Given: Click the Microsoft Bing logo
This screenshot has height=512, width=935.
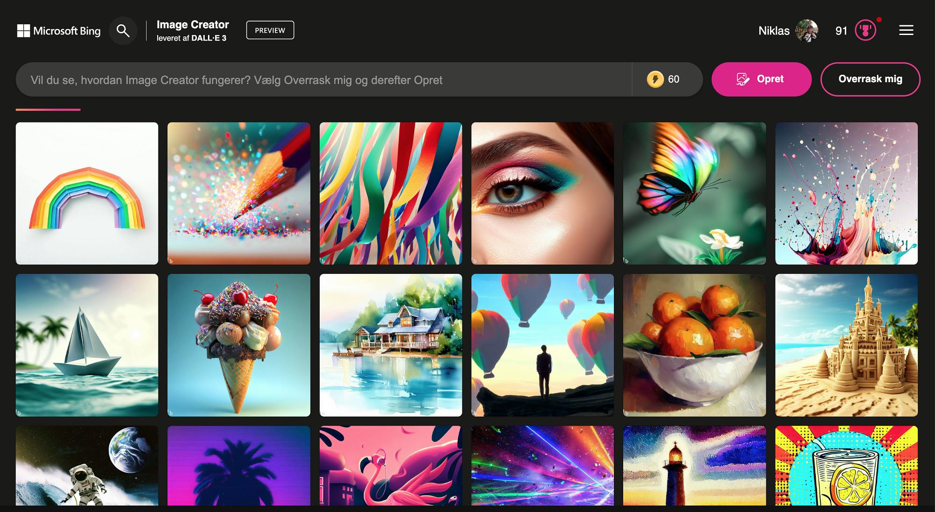Looking at the screenshot, I should click(59, 31).
